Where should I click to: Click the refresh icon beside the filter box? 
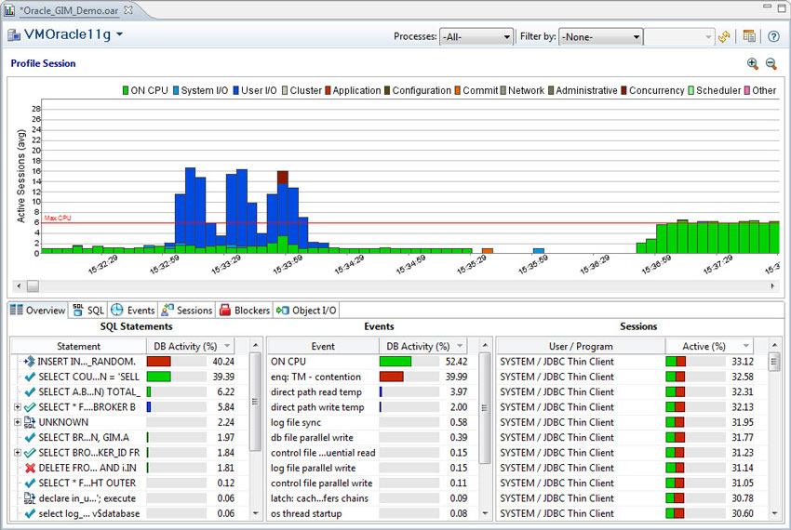click(x=724, y=37)
